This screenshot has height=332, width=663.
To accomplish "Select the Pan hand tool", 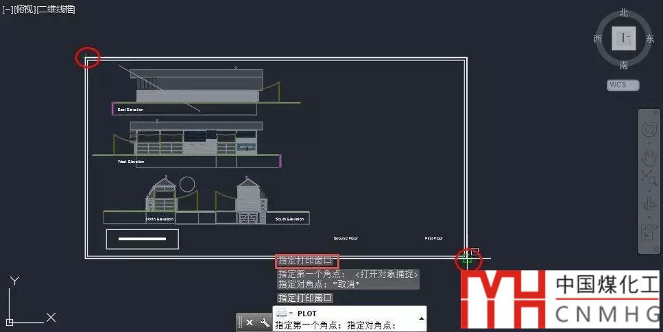I will (x=649, y=157).
